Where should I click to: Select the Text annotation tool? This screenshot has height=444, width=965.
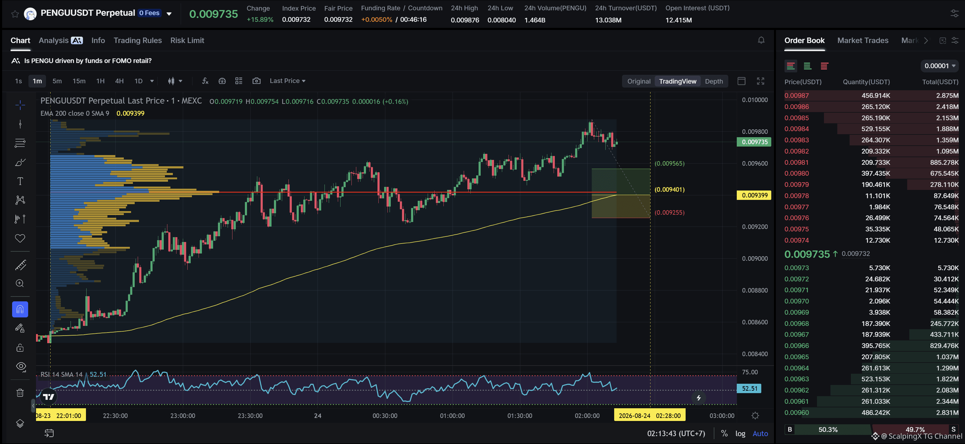pos(20,181)
